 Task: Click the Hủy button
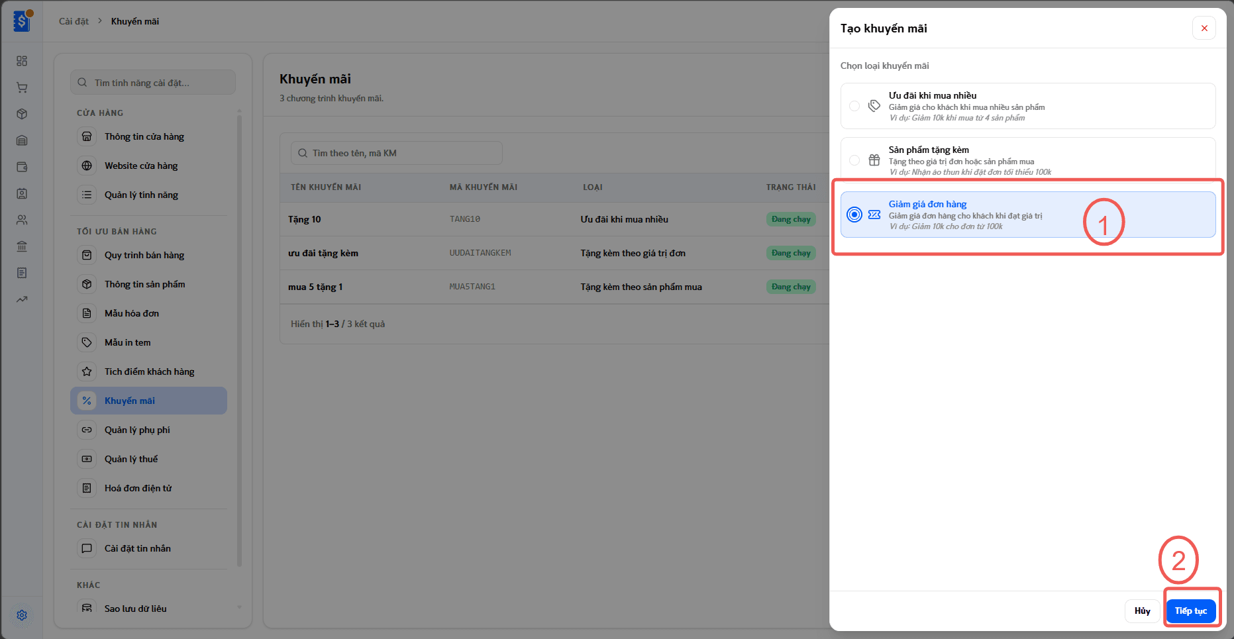(1142, 611)
